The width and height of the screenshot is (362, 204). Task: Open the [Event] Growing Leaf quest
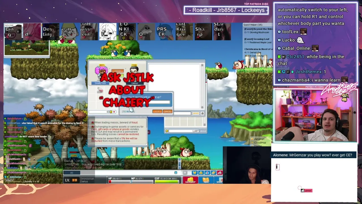coord(257,39)
